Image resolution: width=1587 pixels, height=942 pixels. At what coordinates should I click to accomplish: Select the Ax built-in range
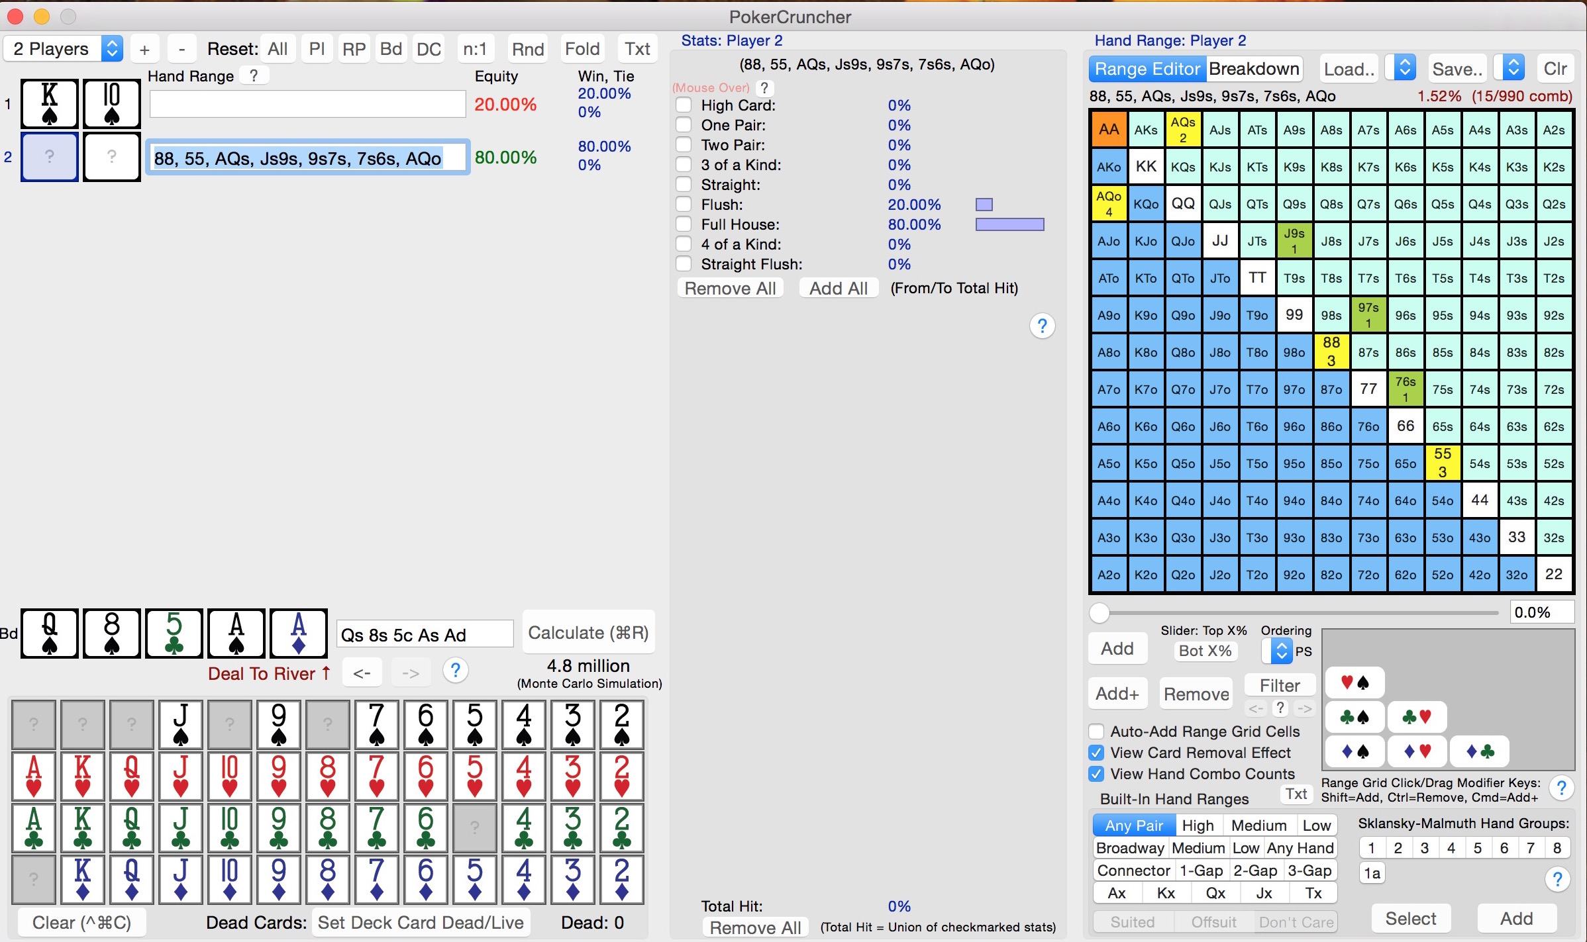click(1117, 893)
